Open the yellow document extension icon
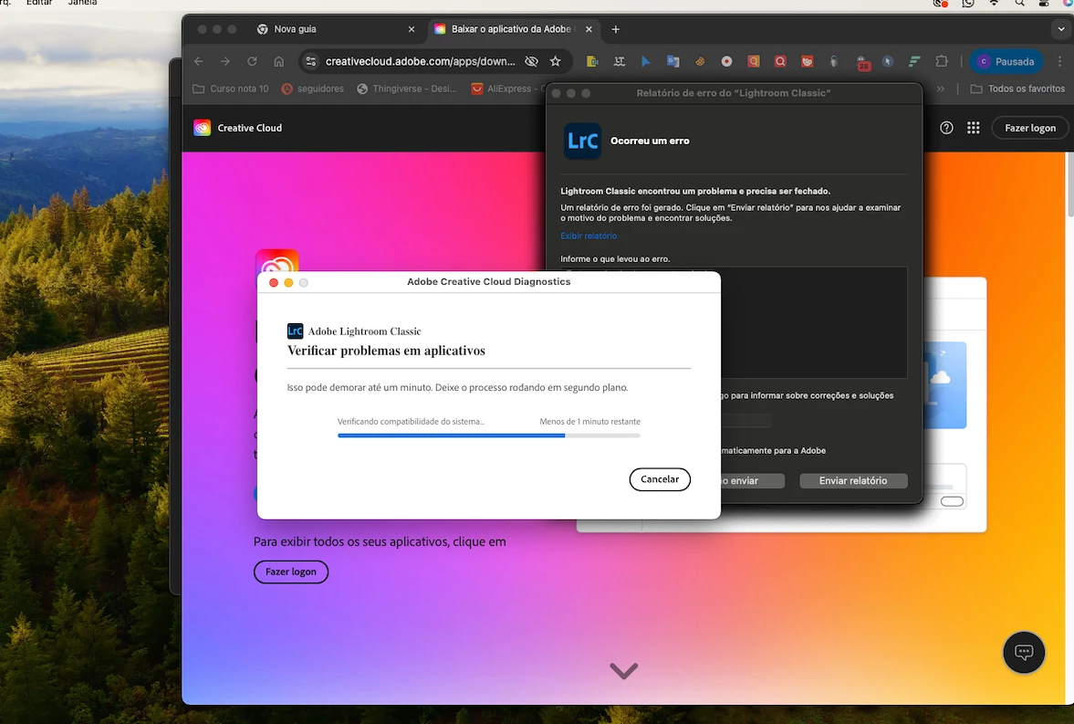This screenshot has height=724, width=1074. point(592,61)
